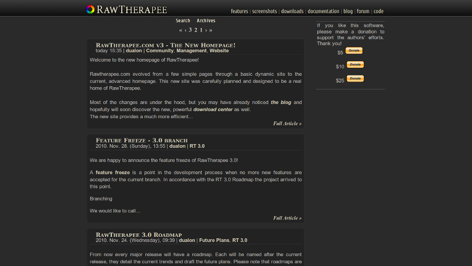
Task: Open Full Article for the Feature Freeze post
Action: click(x=287, y=218)
